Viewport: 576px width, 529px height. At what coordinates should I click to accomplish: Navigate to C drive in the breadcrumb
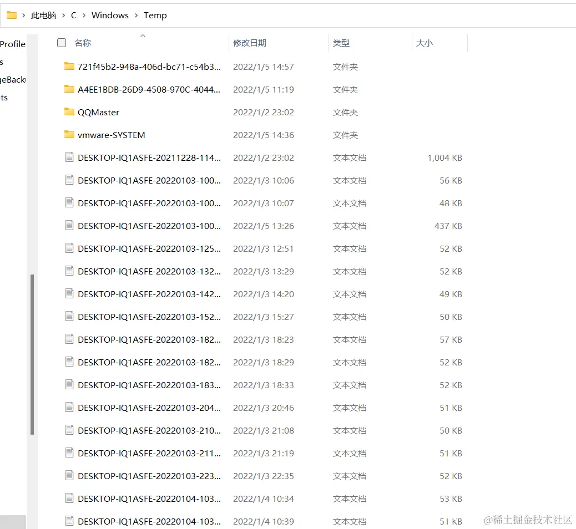pyautogui.click(x=74, y=16)
